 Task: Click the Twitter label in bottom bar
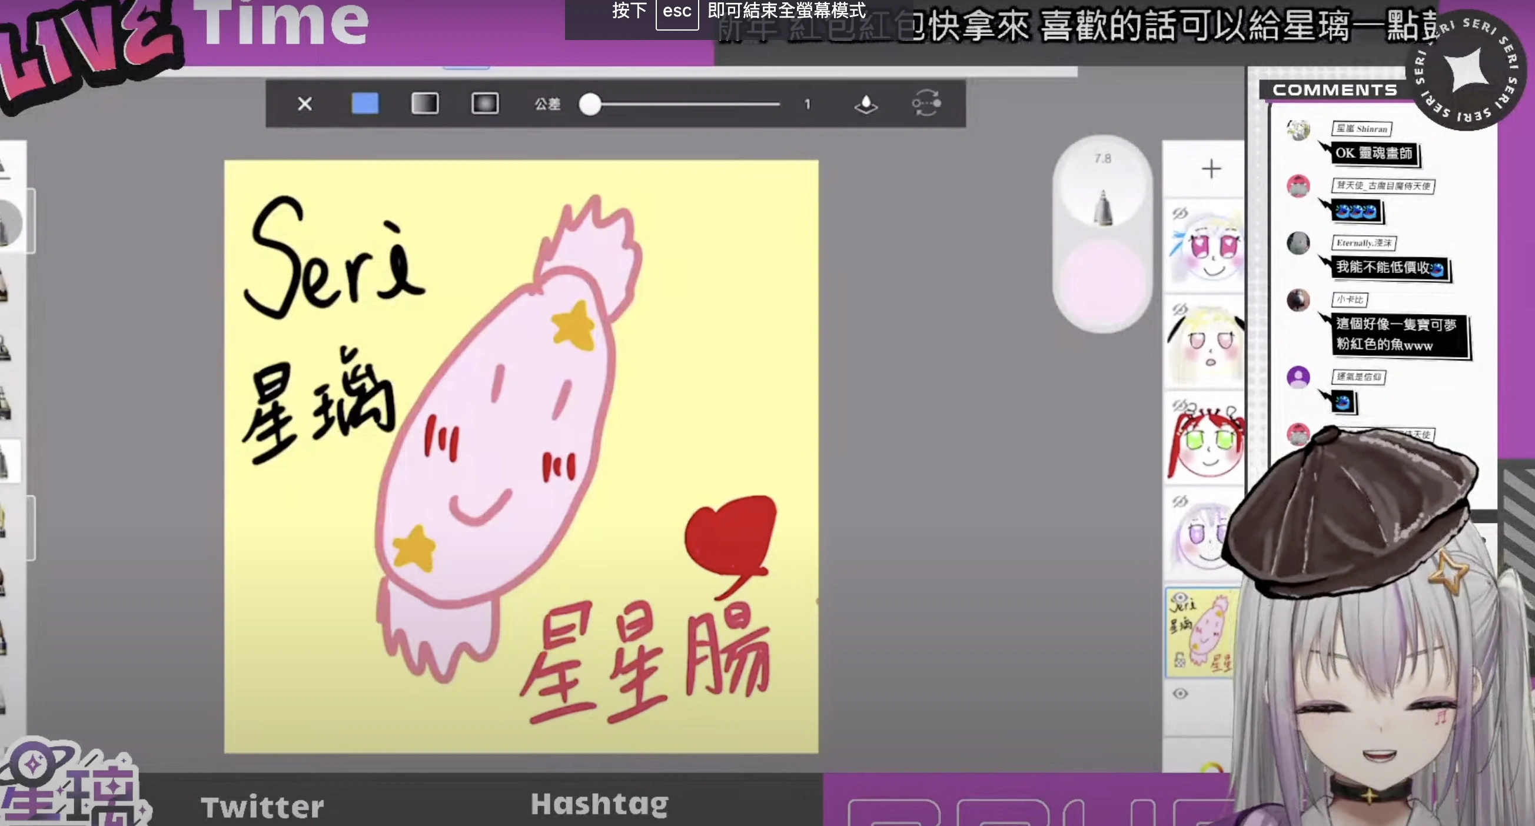[x=262, y=807]
